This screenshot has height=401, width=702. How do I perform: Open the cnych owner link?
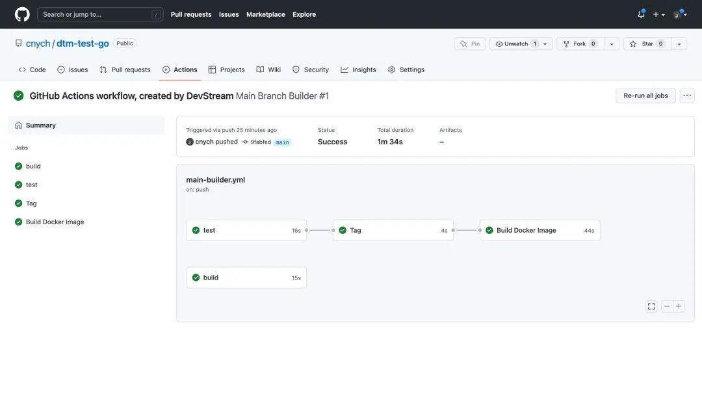tap(38, 44)
